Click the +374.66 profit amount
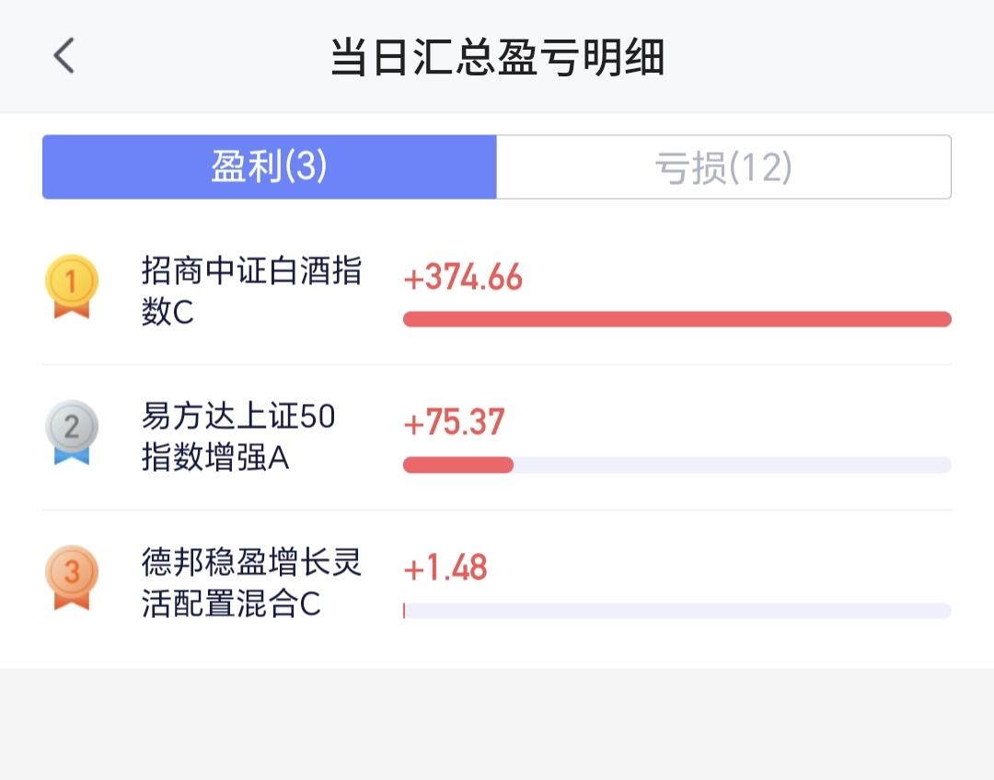994x780 pixels. 463,278
